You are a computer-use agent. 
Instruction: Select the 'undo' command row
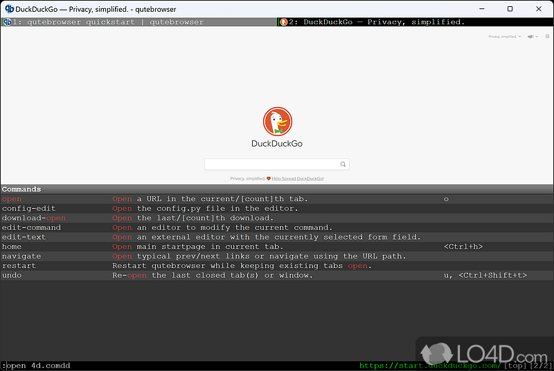coord(277,275)
